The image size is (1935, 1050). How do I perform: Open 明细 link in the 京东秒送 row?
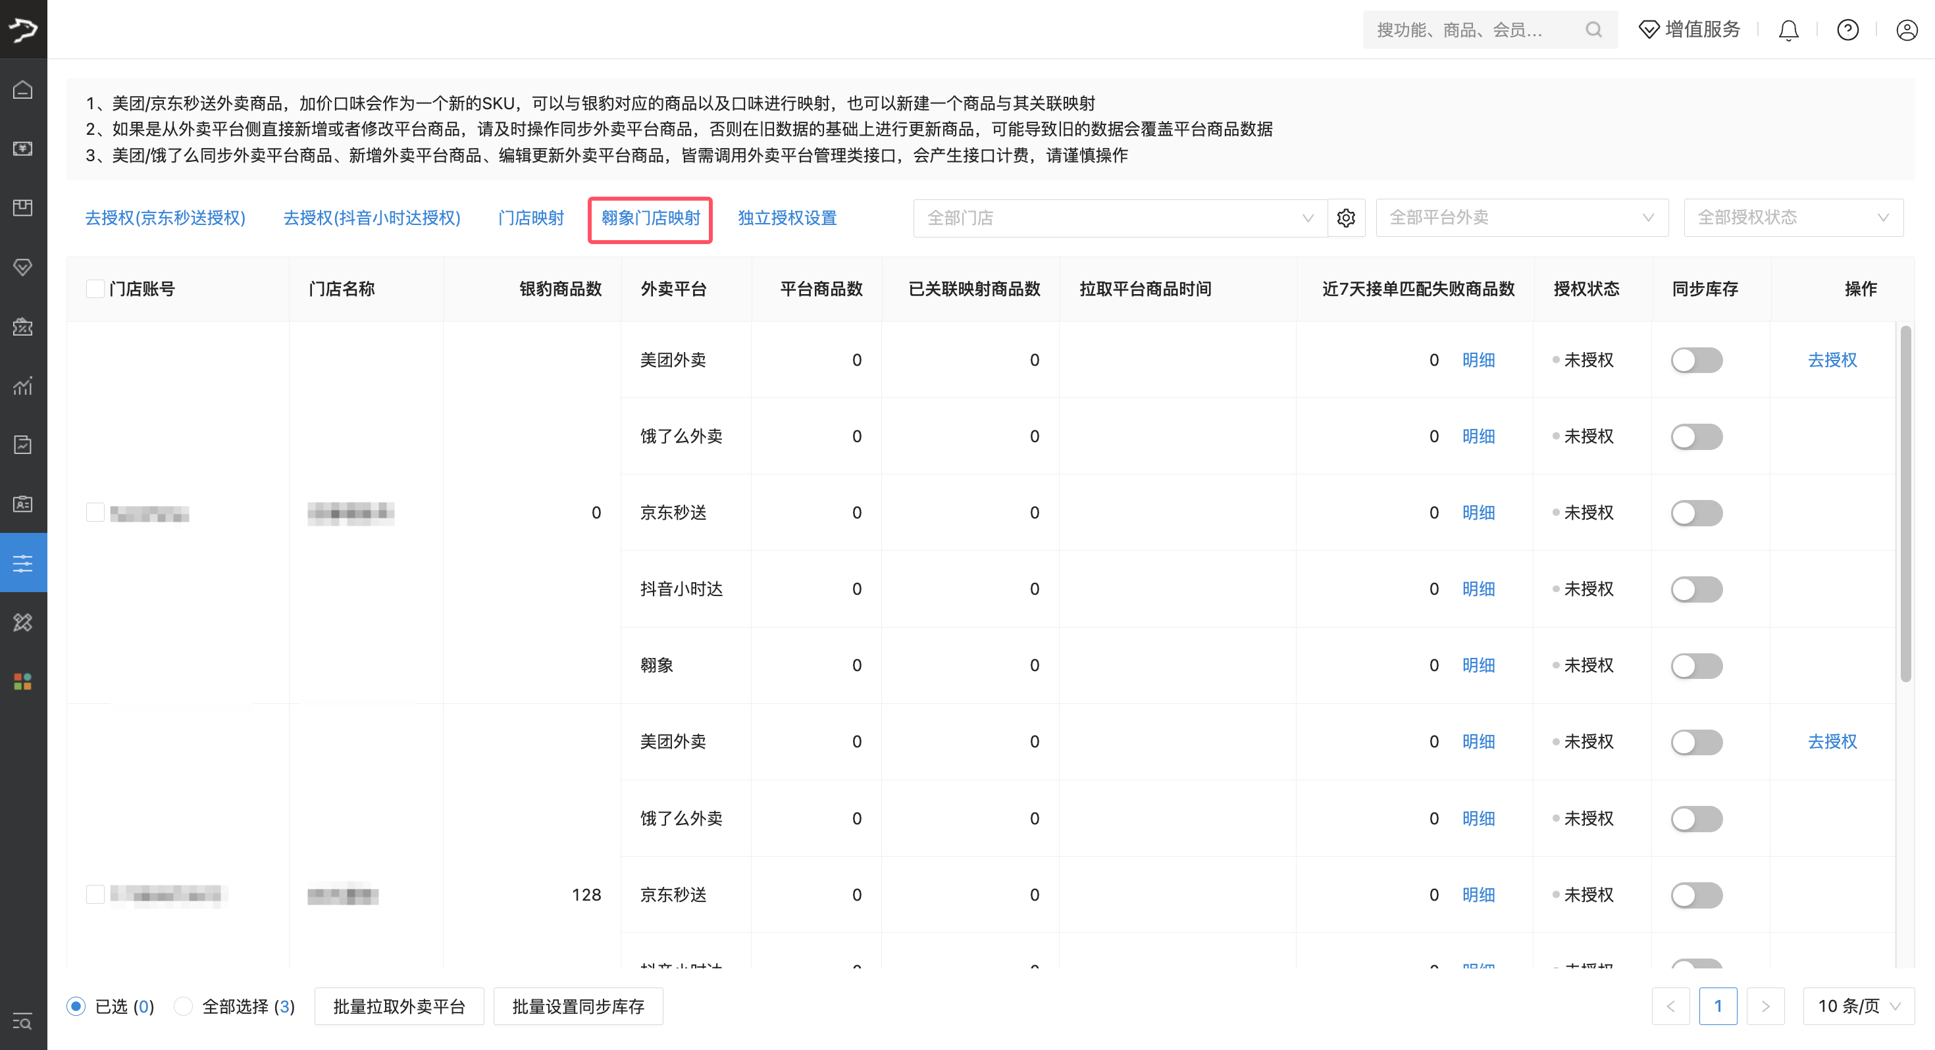1478,512
